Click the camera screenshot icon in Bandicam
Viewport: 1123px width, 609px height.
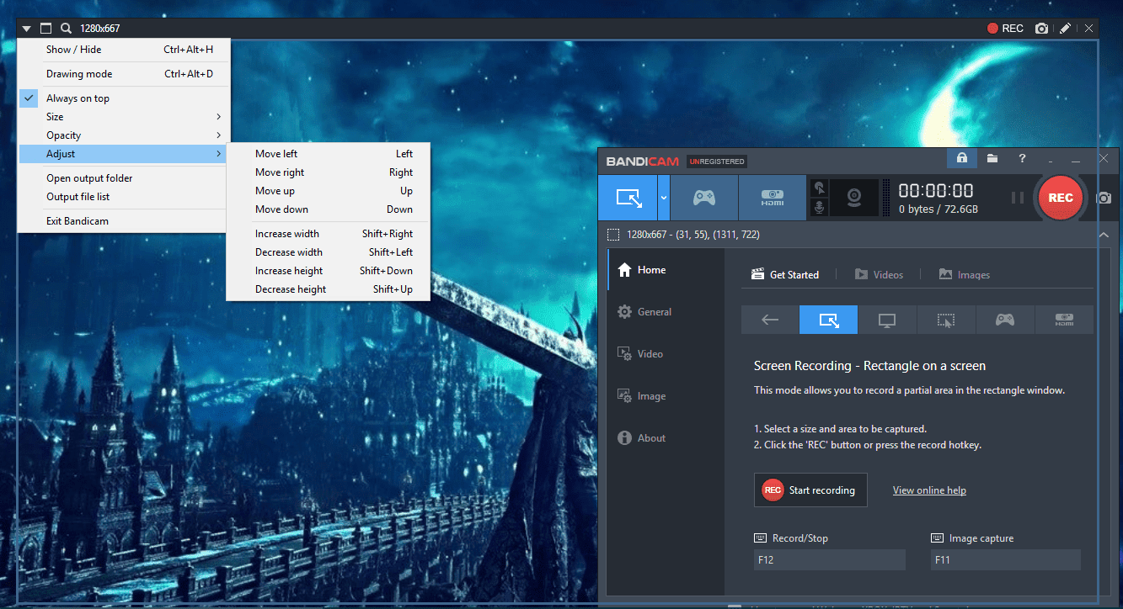click(x=1104, y=199)
